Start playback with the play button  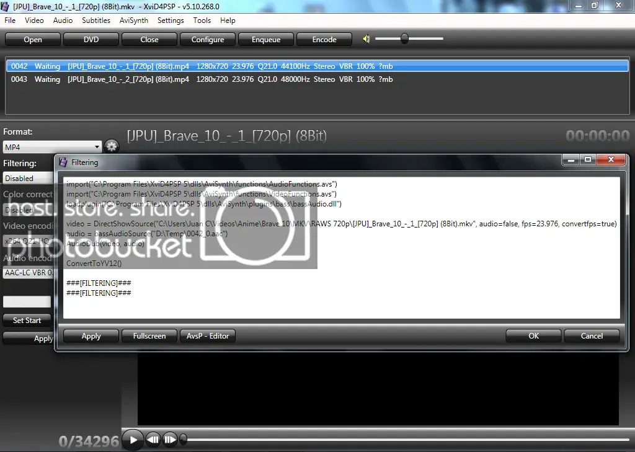click(x=133, y=440)
